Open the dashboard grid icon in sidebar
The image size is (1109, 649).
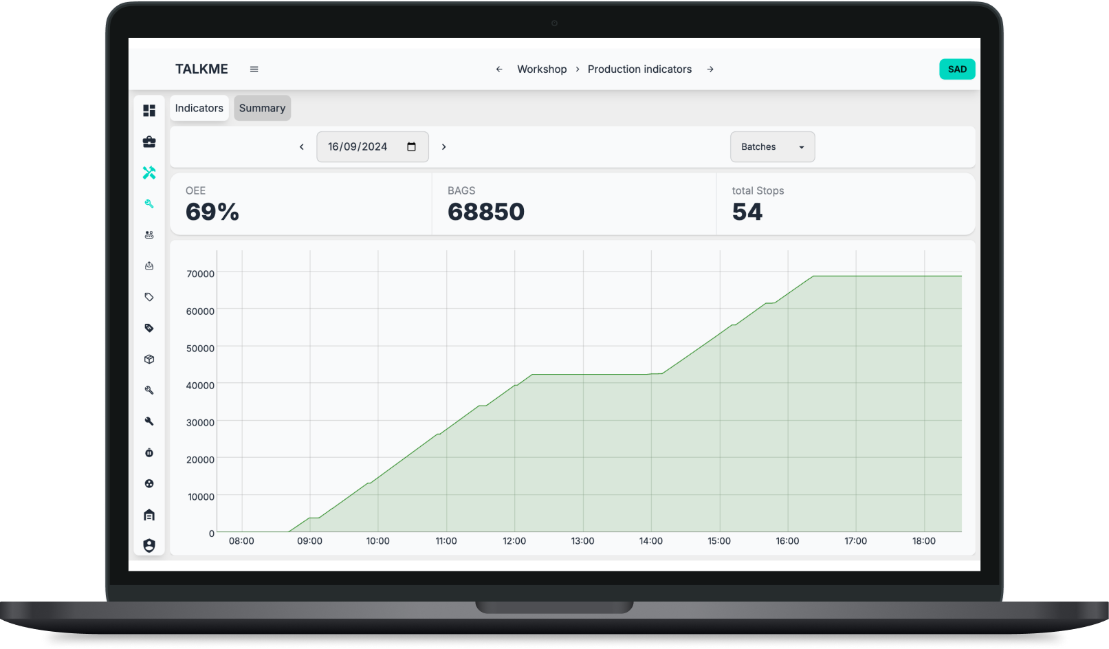tap(149, 111)
